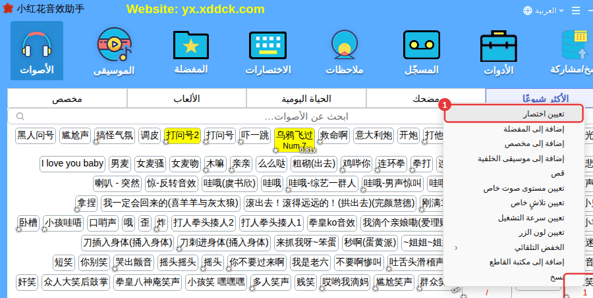
Task: Choose إضافة إلى المفضلة menu entry
Action: pos(513,129)
